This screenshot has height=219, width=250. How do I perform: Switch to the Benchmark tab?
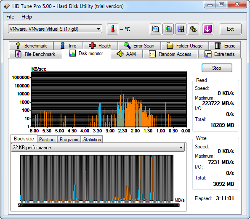click(31, 46)
